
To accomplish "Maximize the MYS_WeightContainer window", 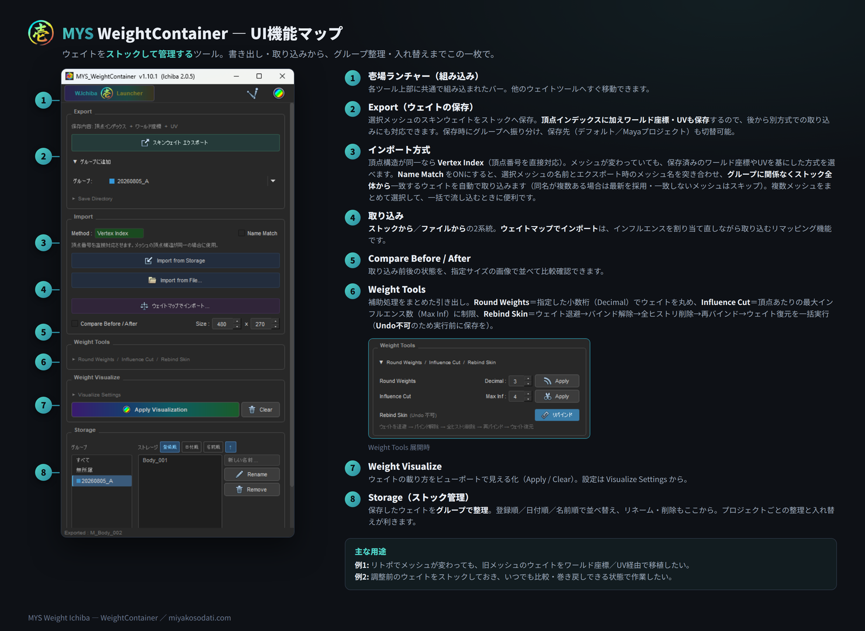I will (x=259, y=76).
